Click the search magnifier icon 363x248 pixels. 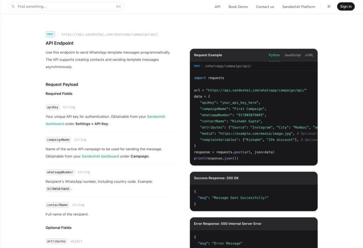pos(13,6)
